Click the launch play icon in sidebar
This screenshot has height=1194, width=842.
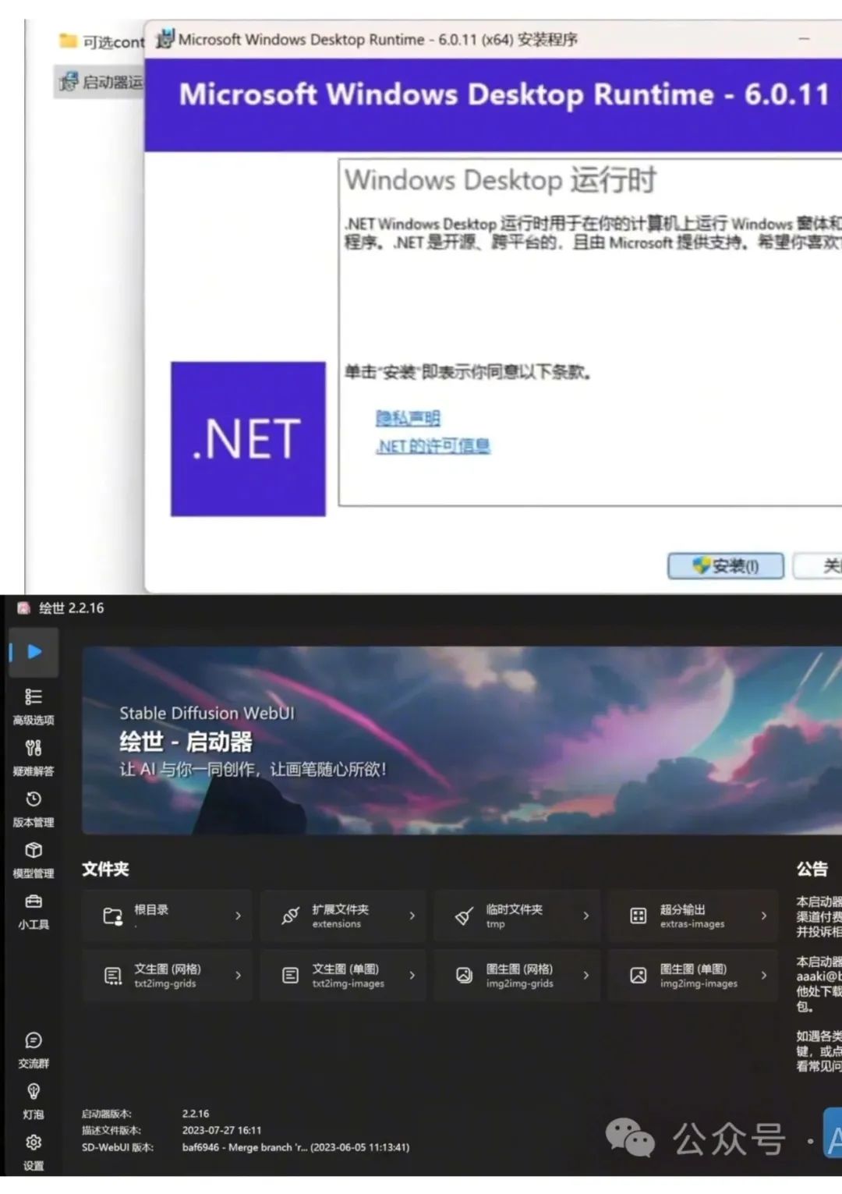[34, 651]
